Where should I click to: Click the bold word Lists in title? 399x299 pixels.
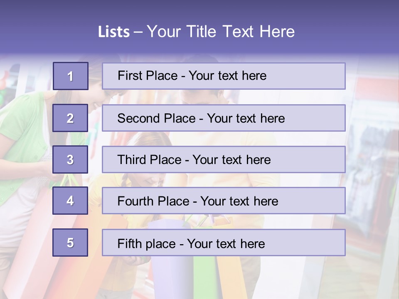click(x=114, y=32)
